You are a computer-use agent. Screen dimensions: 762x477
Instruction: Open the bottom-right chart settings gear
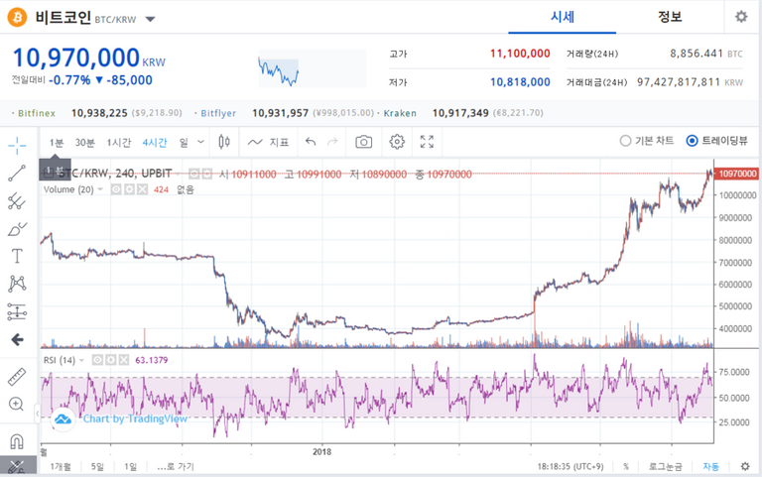click(745, 467)
